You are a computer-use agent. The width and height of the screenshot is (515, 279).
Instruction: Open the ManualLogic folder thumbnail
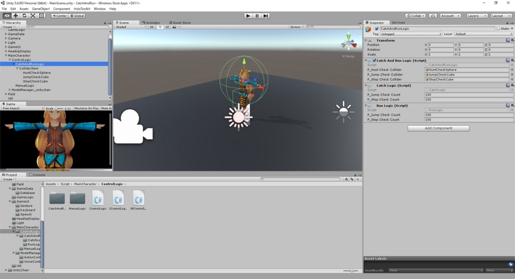77,201
